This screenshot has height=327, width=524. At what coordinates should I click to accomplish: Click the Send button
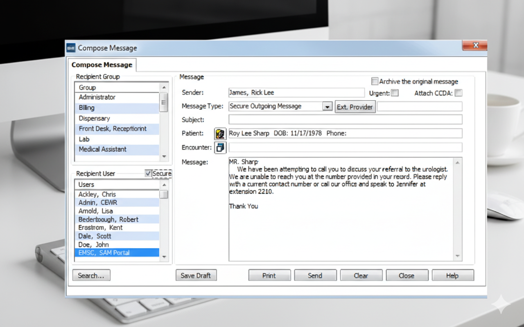tap(315, 275)
